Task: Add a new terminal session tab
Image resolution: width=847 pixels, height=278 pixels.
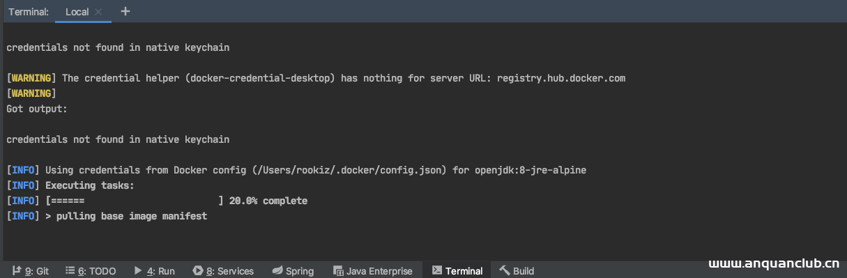Action: (125, 11)
